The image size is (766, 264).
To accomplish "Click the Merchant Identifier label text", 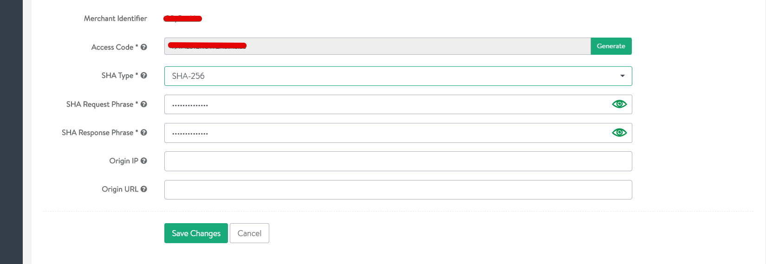I will tap(115, 19).
